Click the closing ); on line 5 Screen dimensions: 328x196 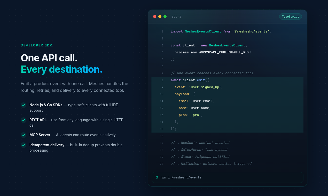[173, 59]
